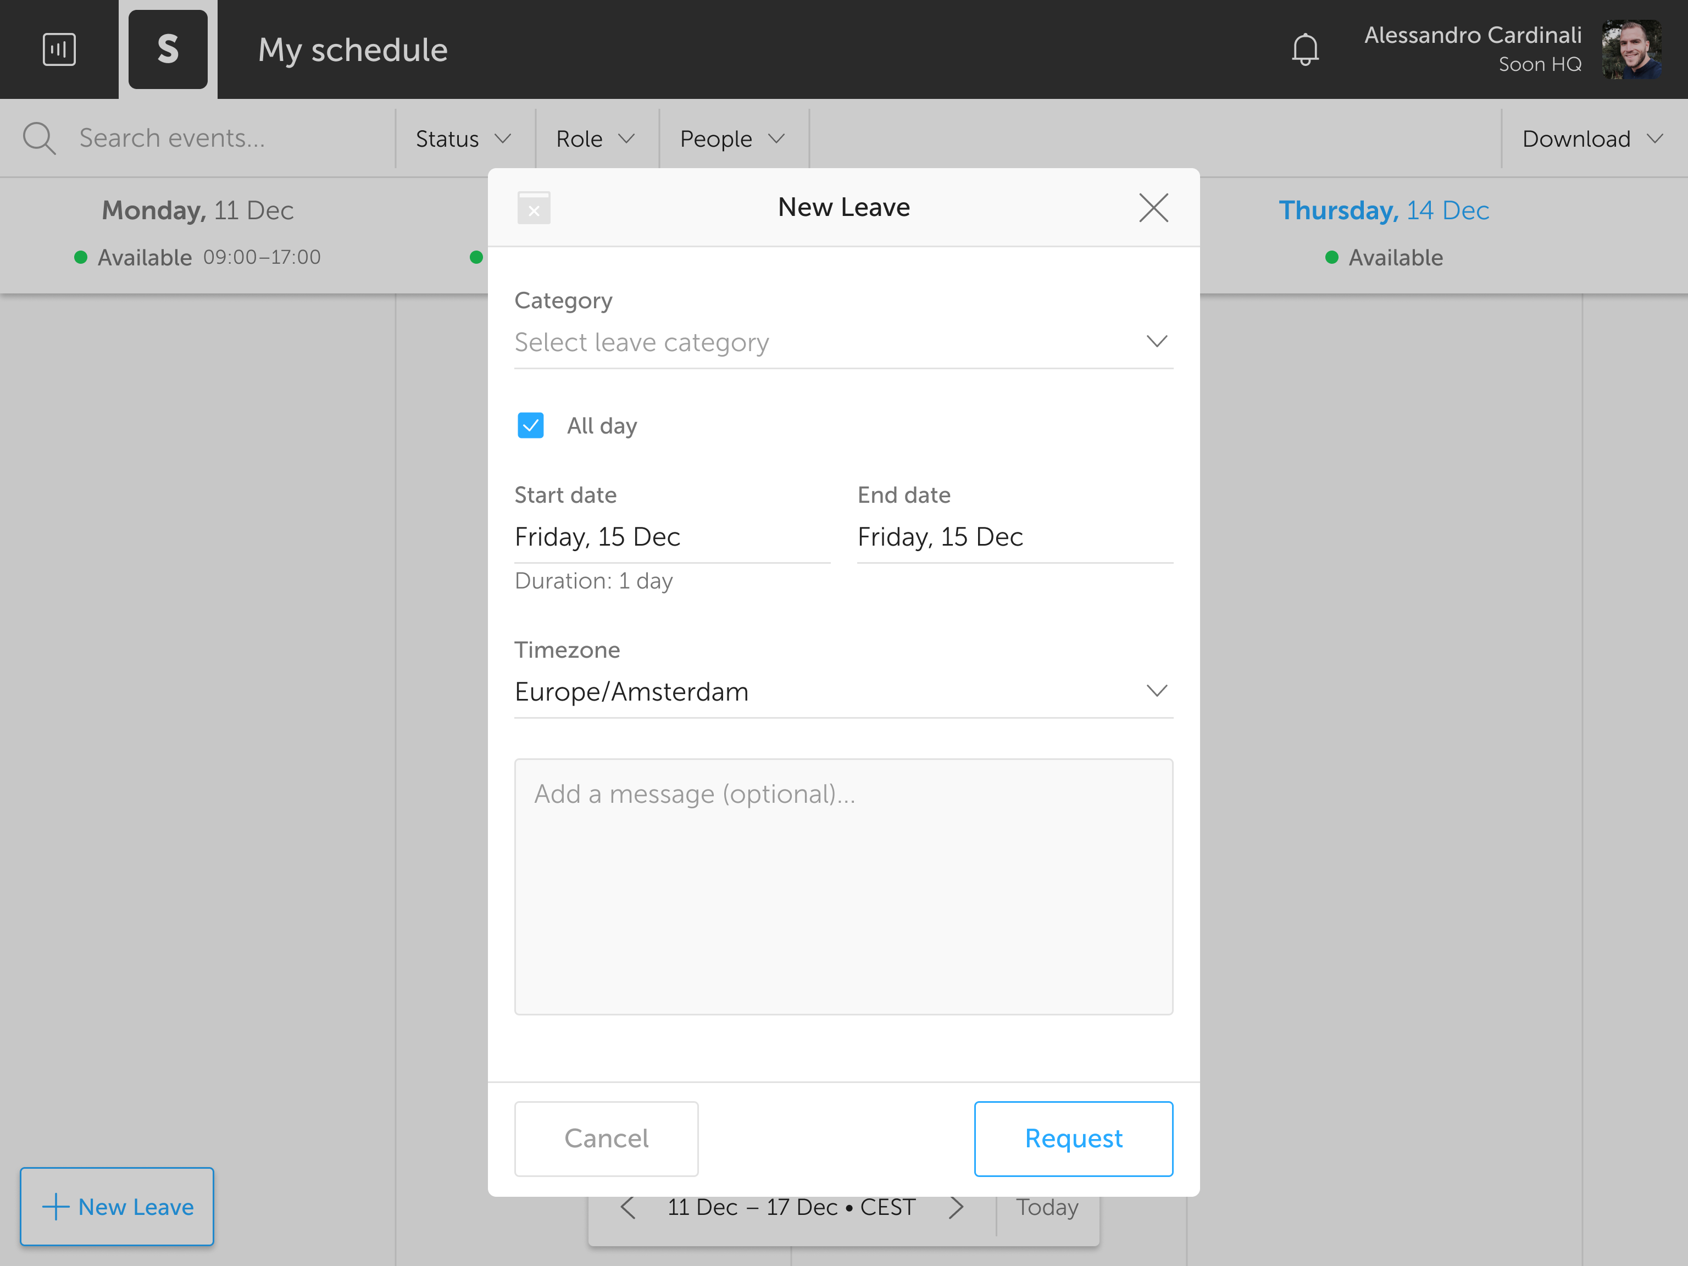The width and height of the screenshot is (1688, 1266).
Task: Click the search magnifier icon
Action: [39, 139]
